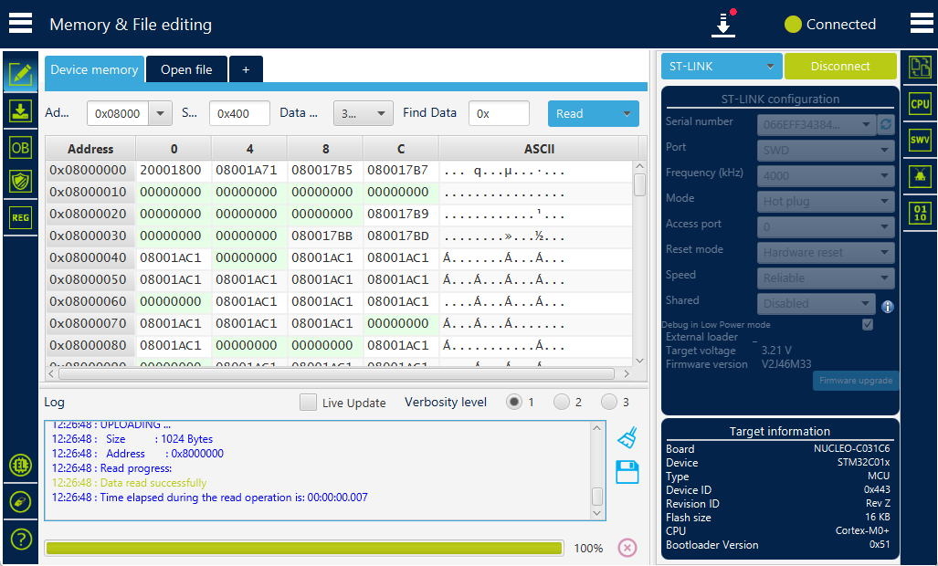
Task: Click the Find Data input field
Action: (x=499, y=113)
